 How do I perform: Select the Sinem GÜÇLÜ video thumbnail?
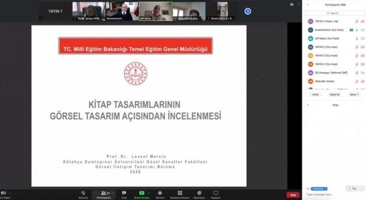(222, 11)
